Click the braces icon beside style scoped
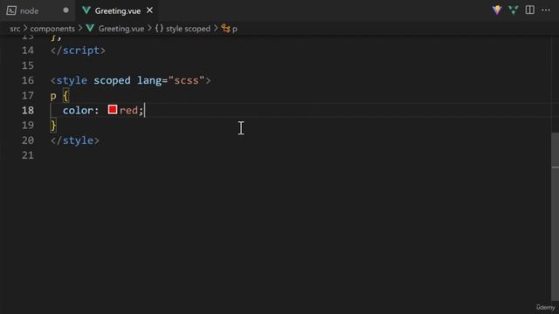559x314 pixels. pyautogui.click(x=159, y=28)
